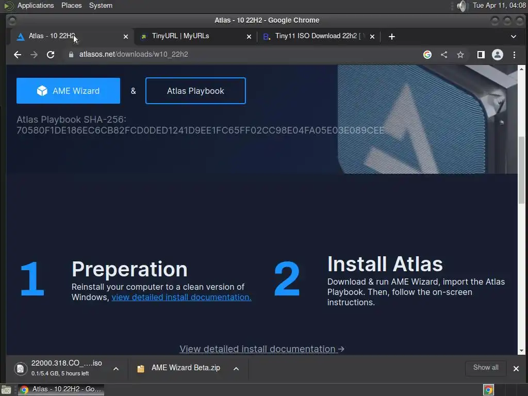Switch to Tiny11 ISO Download tab
Screen dimensions: 528x396
point(318,37)
